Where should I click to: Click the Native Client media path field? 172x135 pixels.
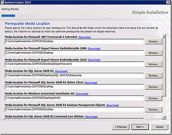click(x=74, y=87)
